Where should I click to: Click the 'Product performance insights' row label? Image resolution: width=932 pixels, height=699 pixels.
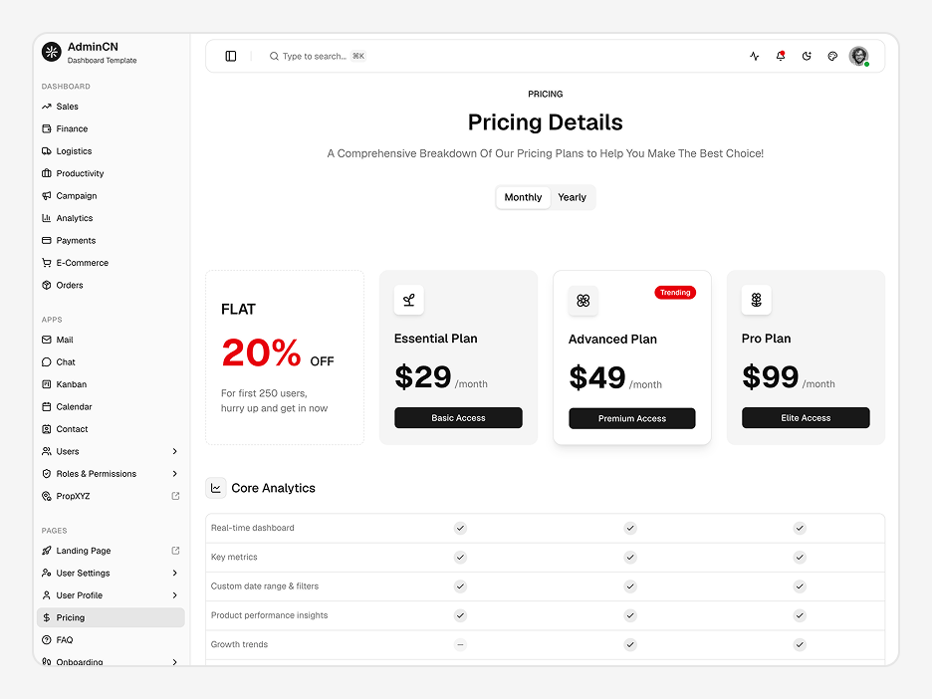[269, 615]
